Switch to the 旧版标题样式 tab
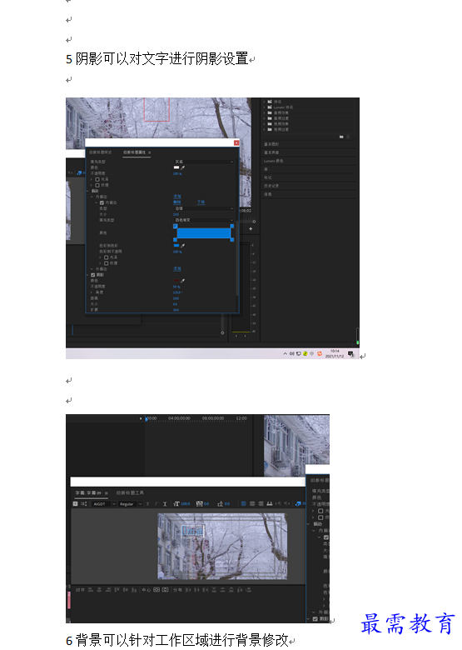 101,152
